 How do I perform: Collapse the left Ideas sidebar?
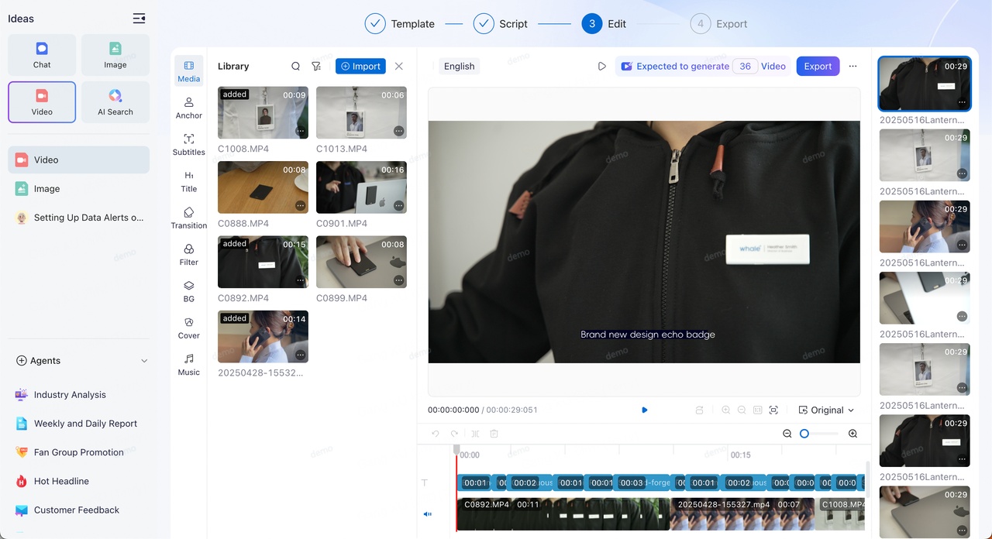point(139,19)
